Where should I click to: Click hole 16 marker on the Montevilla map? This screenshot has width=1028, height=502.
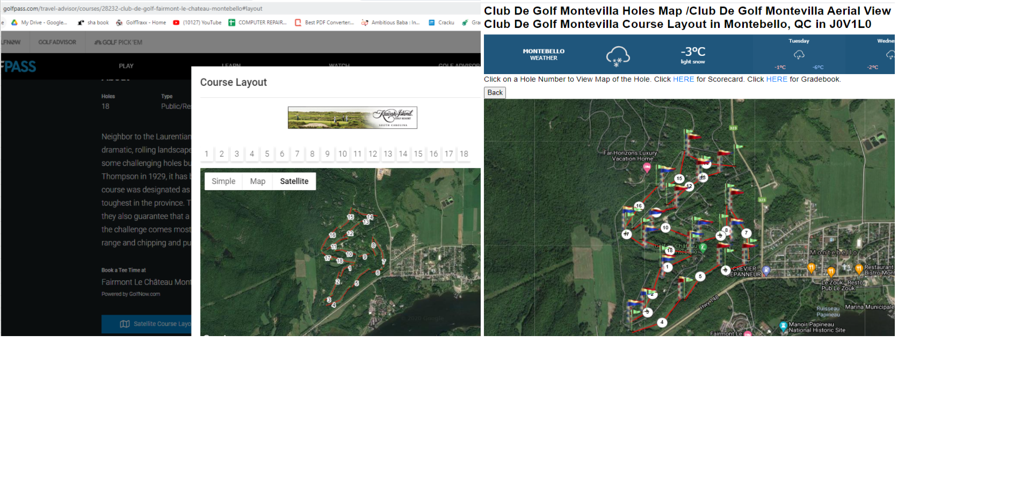coord(639,206)
